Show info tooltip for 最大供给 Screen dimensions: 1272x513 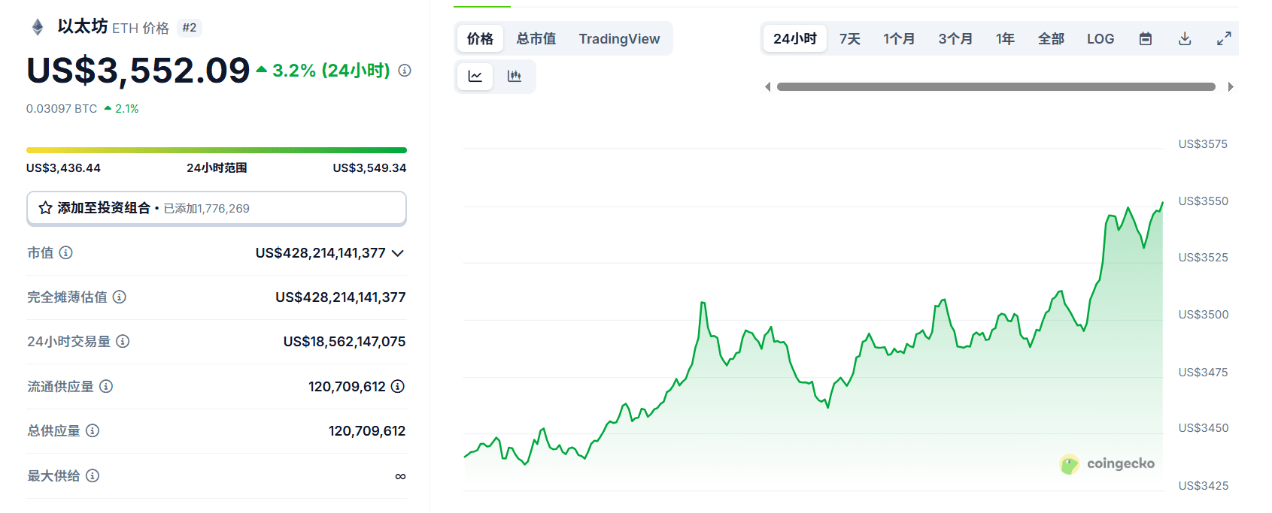tap(93, 475)
